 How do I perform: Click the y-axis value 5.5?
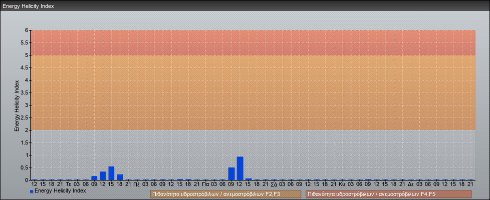coord(25,42)
